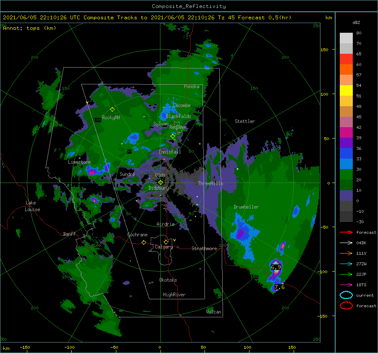Click the dBZ scale heading
Screen dimensions: 378x353
pos(356,22)
